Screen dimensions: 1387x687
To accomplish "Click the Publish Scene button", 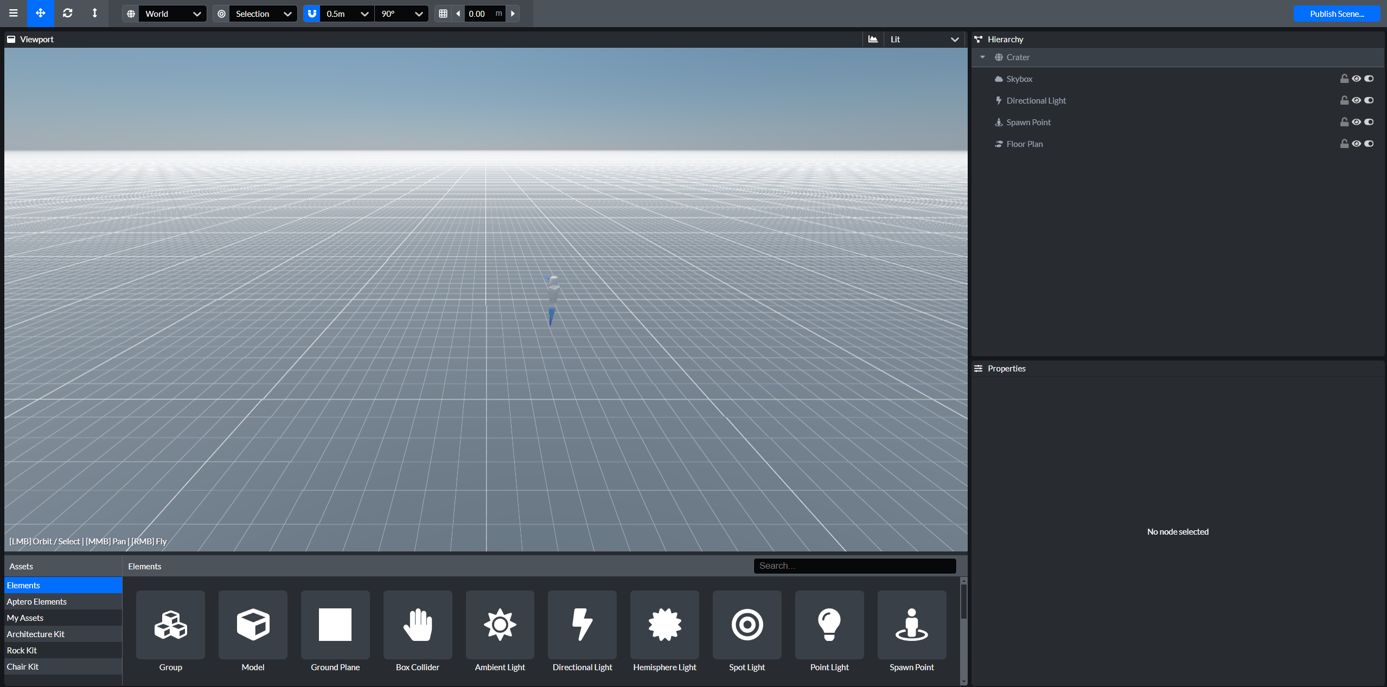I will pos(1337,14).
